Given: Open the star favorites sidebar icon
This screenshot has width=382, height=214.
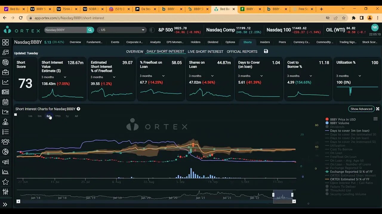Looking at the screenshot, I should (x=5, y=182).
